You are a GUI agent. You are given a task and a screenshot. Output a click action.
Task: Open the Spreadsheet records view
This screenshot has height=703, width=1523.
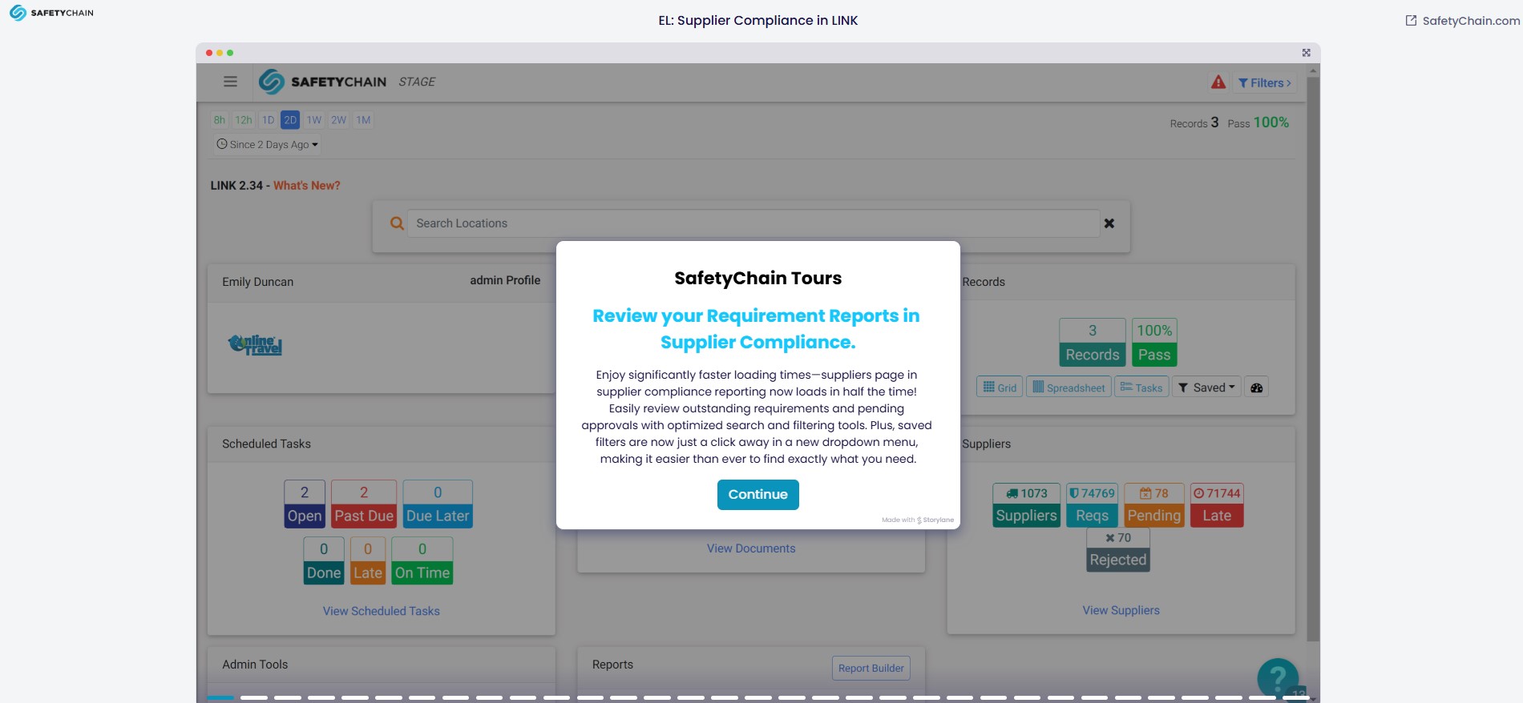1069,388
